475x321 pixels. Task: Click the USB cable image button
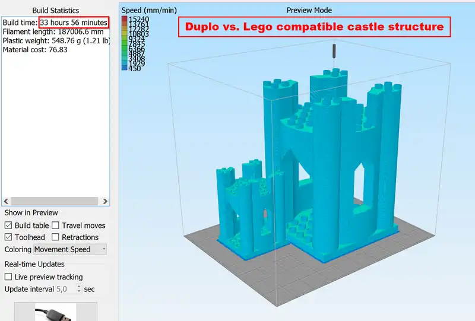coord(55,312)
